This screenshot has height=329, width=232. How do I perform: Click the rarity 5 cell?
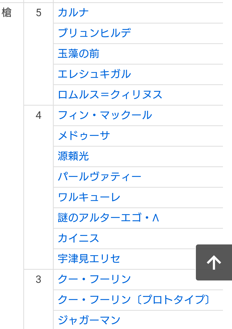pyautogui.click(x=38, y=13)
